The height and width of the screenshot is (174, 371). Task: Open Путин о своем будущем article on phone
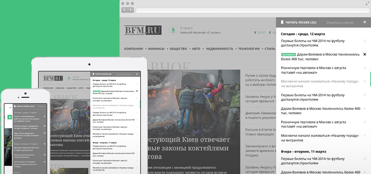(x=28, y=119)
